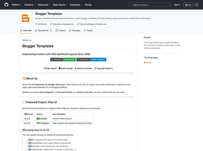The image size is (203, 151).
Task: Open the appearance settings icon in header
Action: [x=197, y=5]
